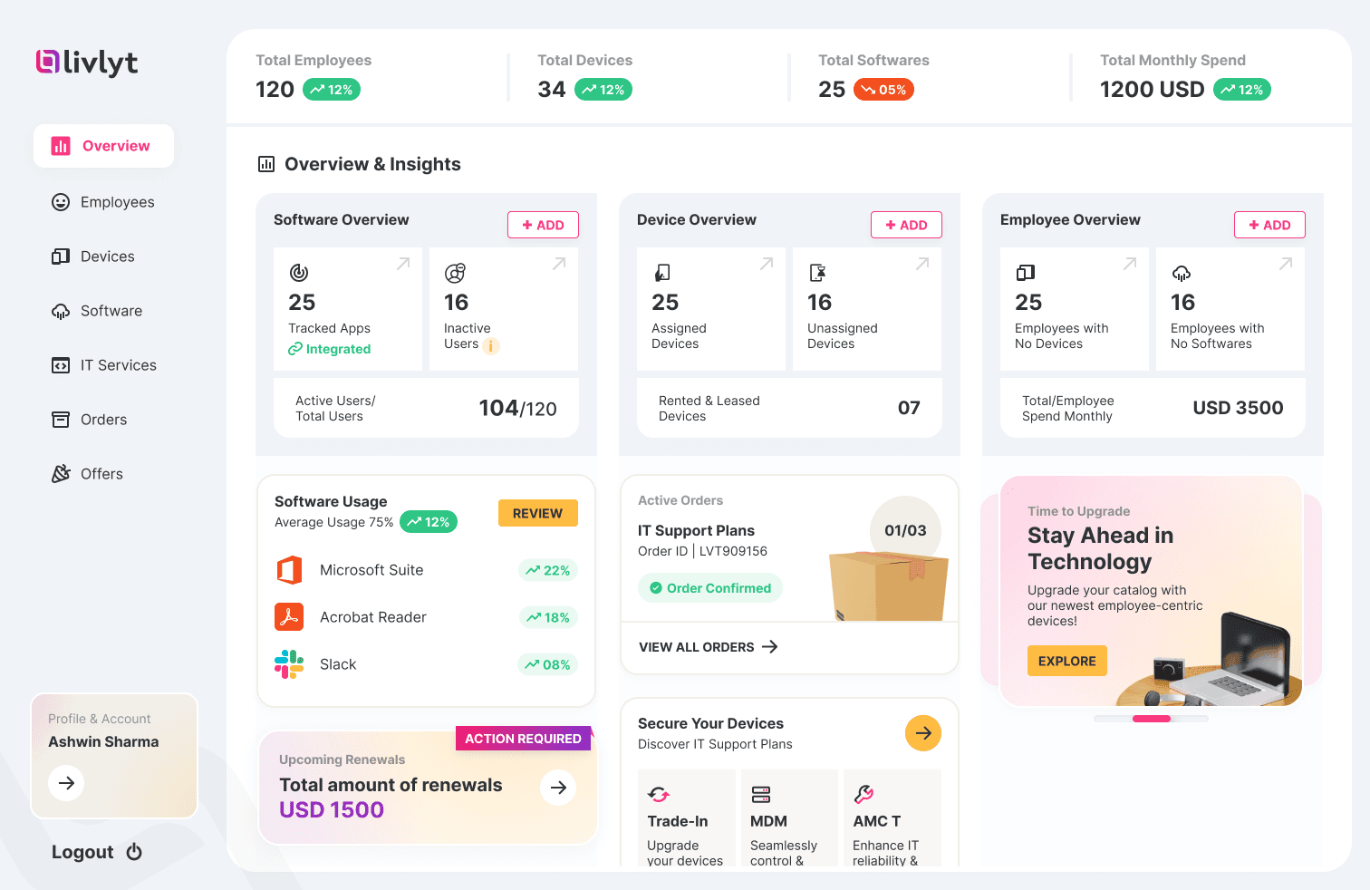This screenshot has width=1370, height=890.
Task: Open the Orders sidebar item
Action: (x=90, y=420)
